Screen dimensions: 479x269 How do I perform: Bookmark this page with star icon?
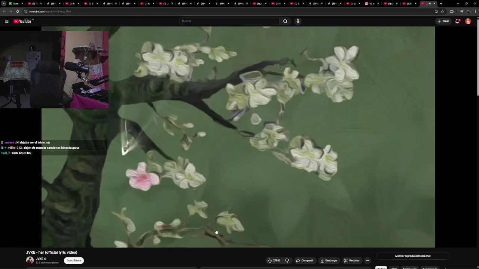pos(442,12)
